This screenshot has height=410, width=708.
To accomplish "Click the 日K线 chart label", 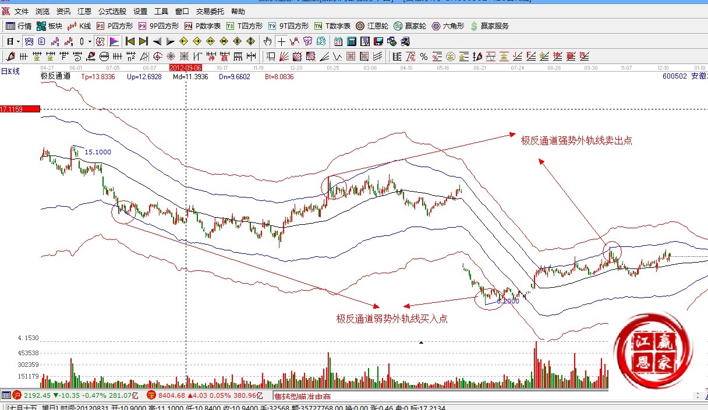I will click(10, 71).
